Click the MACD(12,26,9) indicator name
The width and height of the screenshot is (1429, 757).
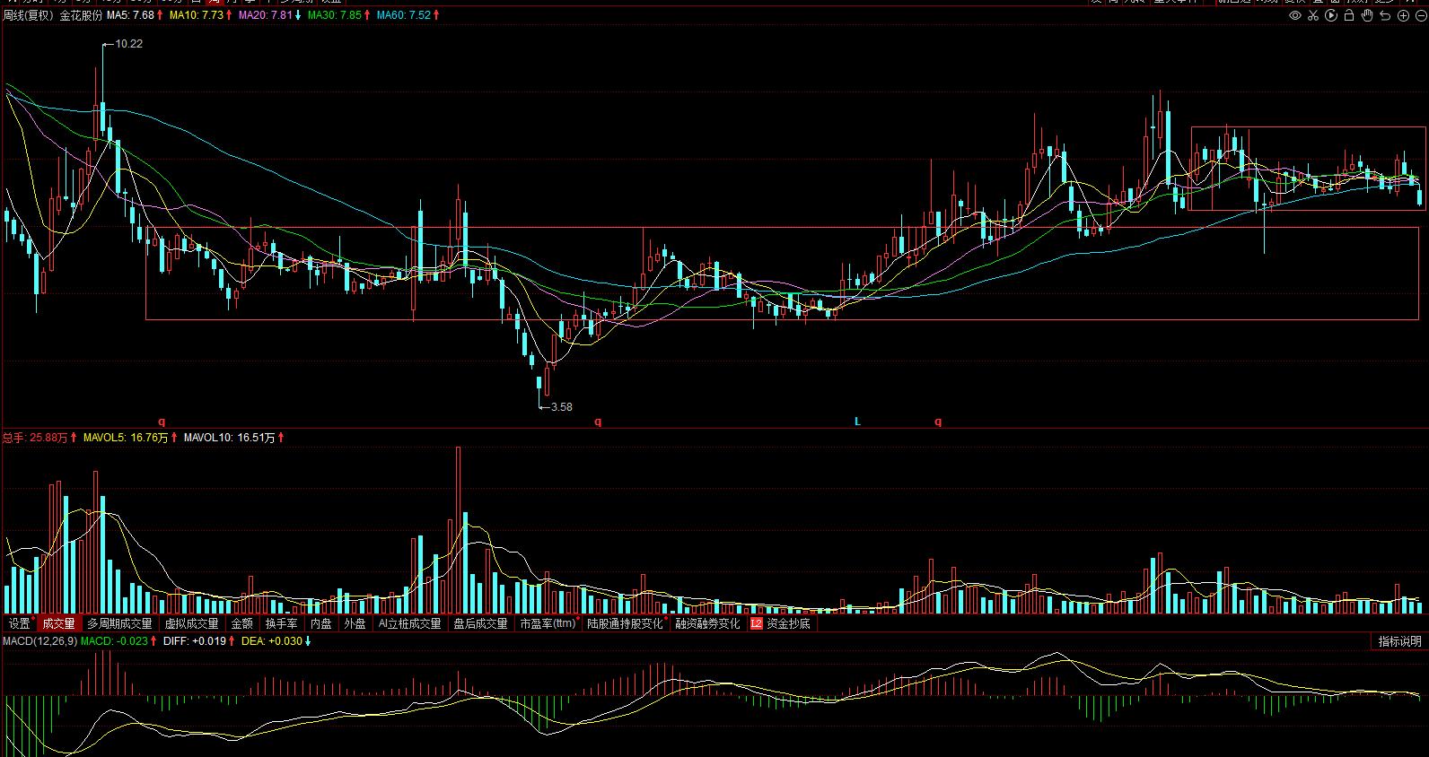39,641
